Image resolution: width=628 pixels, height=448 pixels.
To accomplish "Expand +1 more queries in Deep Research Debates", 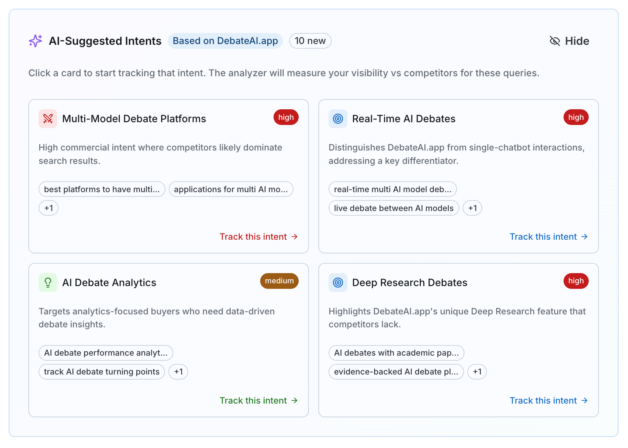I will 477,372.
